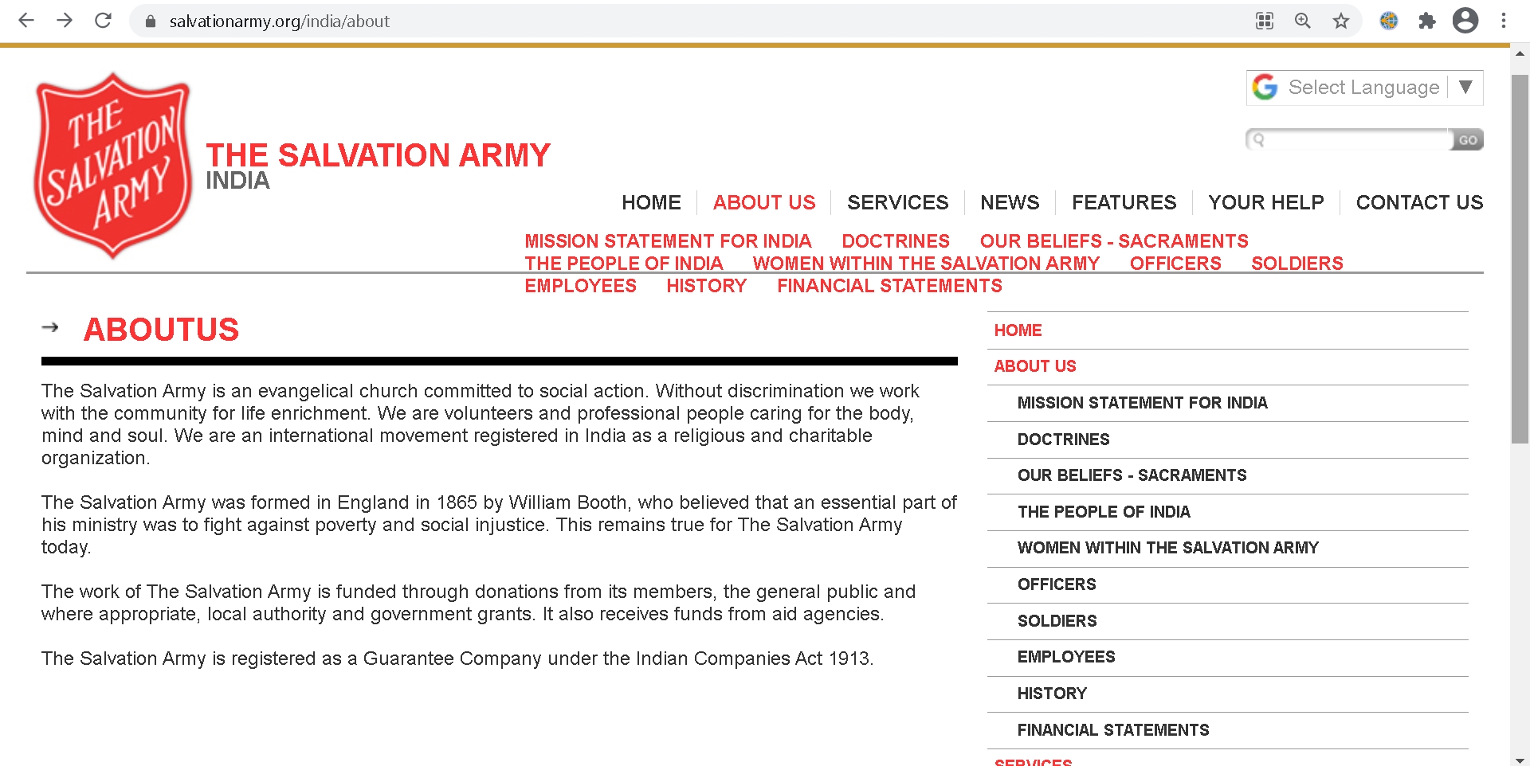
Task: Open the Select Language dropdown arrow
Action: tap(1465, 87)
